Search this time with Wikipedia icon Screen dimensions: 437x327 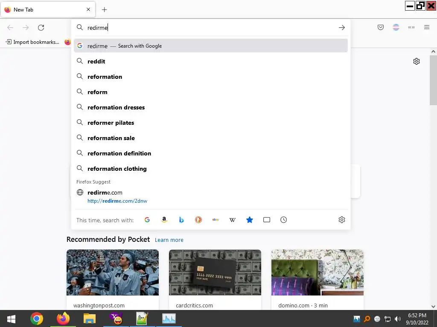pos(233,220)
